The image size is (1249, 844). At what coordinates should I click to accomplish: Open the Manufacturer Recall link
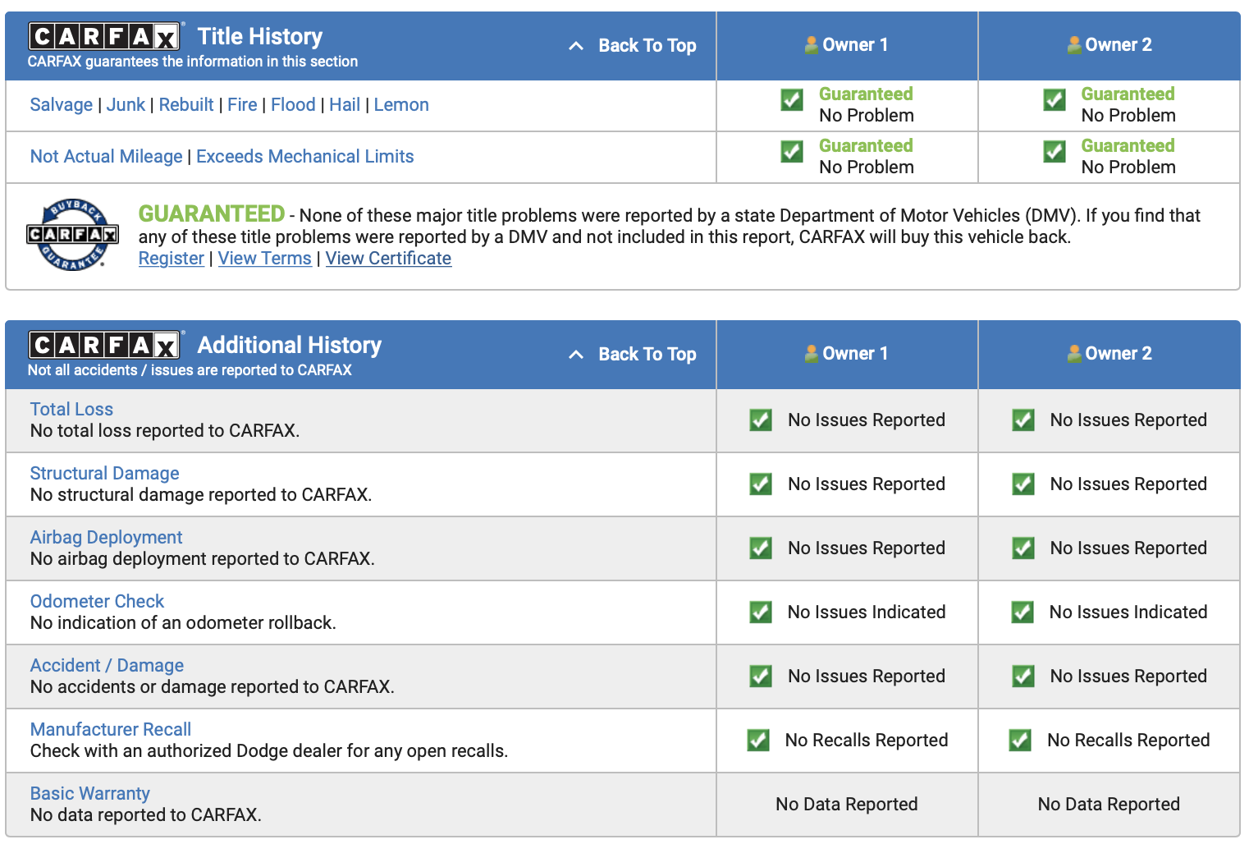point(110,730)
